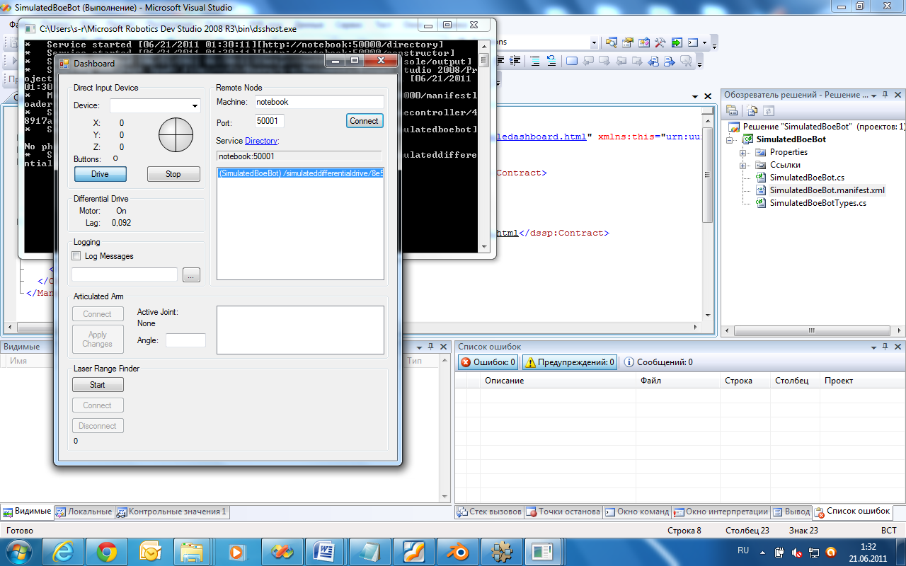Toggle the Errors filter in error list
The height and width of the screenshot is (566, 906).
click(488, 362)
